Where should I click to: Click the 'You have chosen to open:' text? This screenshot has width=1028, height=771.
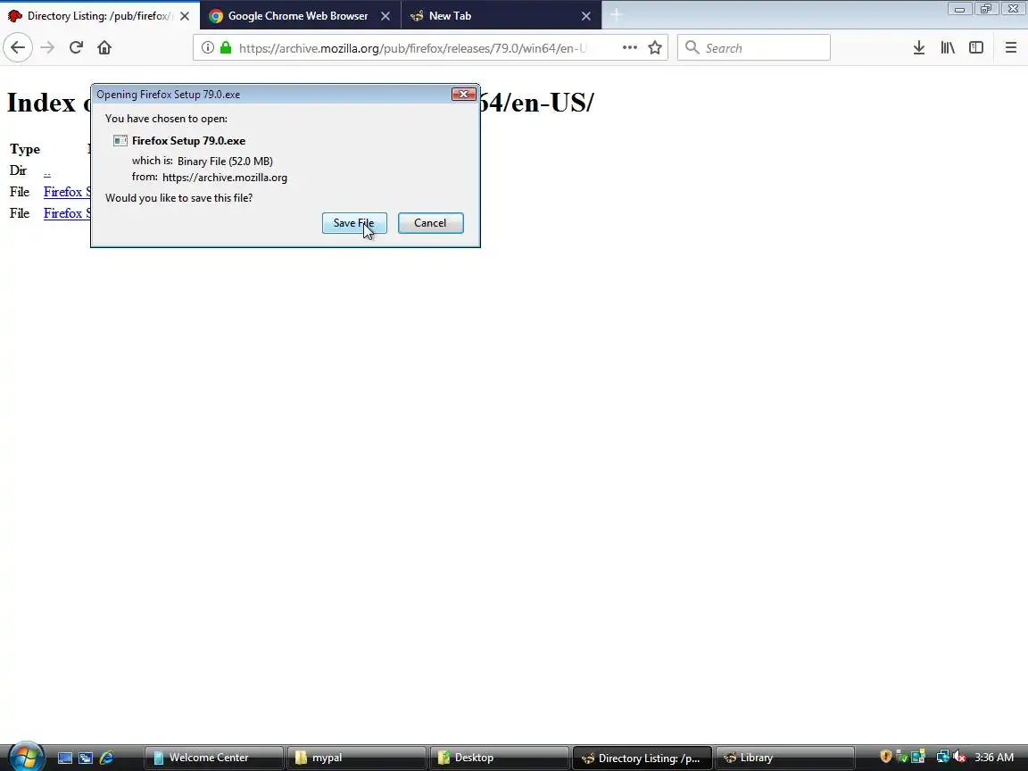[x=167, y=119]
